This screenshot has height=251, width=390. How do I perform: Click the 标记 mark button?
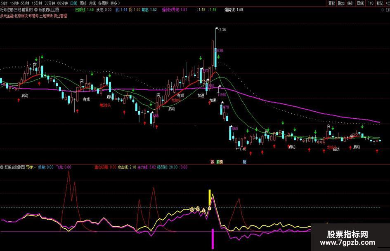(380, 3)
